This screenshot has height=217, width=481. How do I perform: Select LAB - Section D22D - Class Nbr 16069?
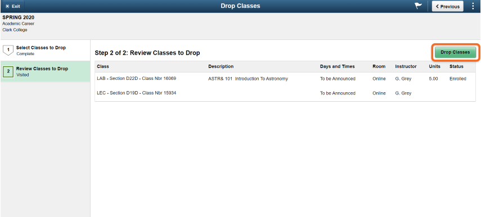[x=137, y=79]
